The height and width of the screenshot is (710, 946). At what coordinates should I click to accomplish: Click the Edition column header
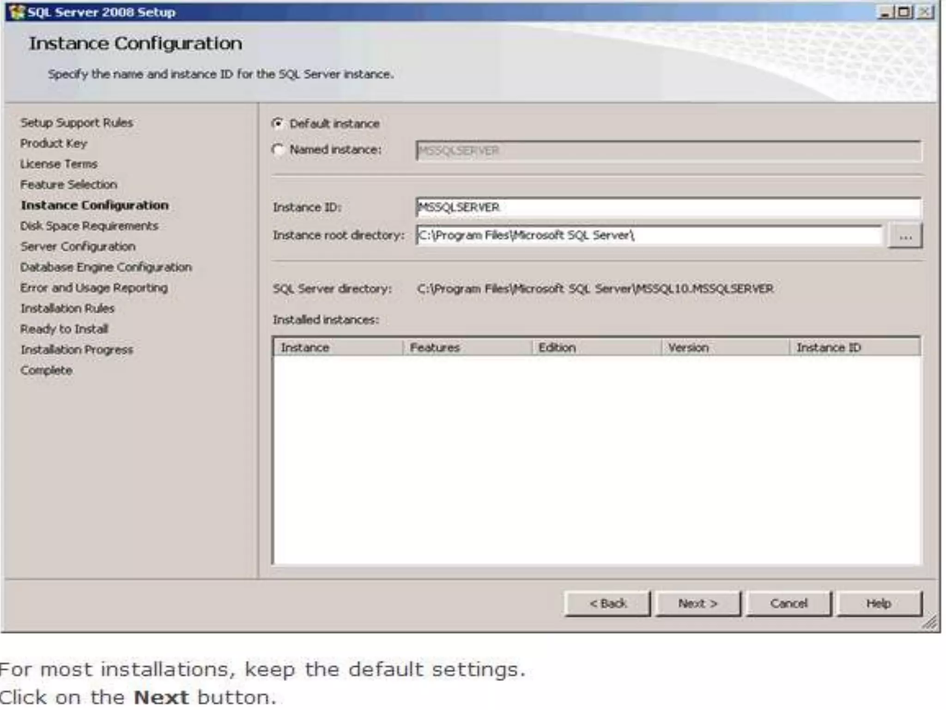pos(596,347)
